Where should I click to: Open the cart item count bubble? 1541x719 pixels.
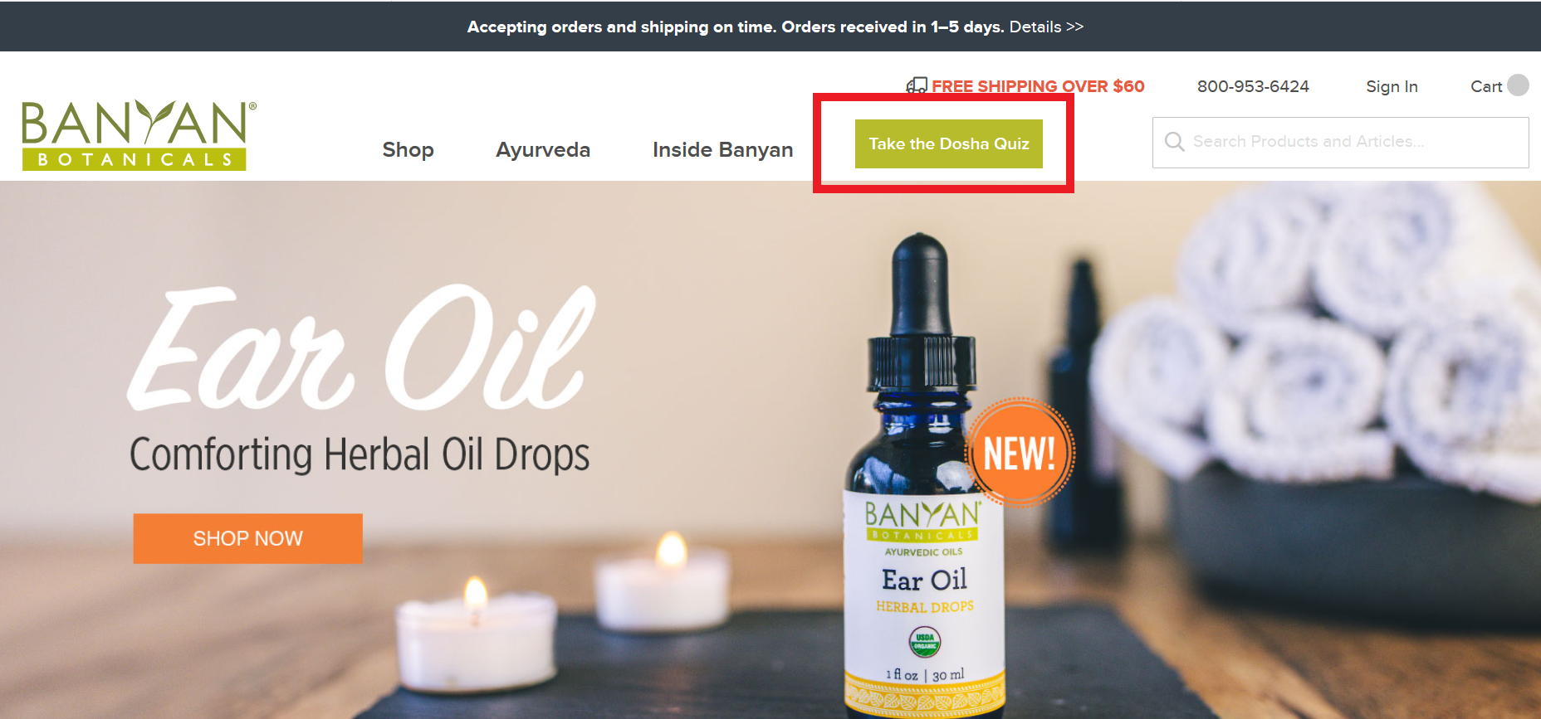pyautogui.click(x=1518, y=85)
